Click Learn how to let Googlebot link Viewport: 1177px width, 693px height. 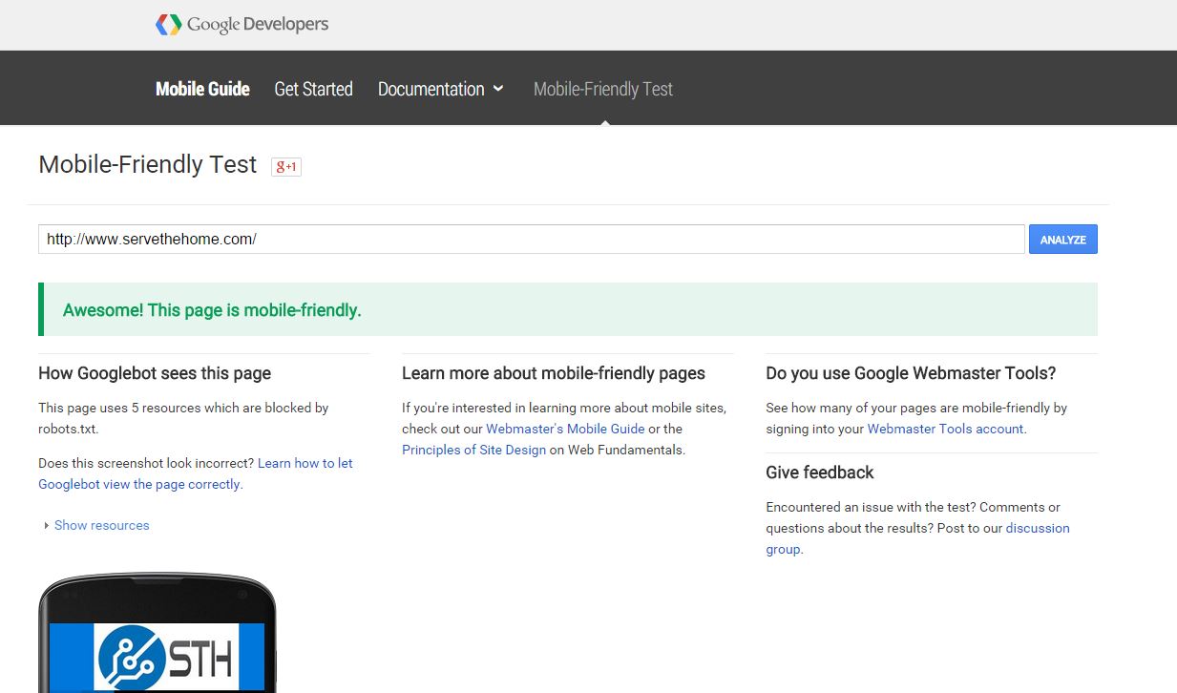coord(305,463)
